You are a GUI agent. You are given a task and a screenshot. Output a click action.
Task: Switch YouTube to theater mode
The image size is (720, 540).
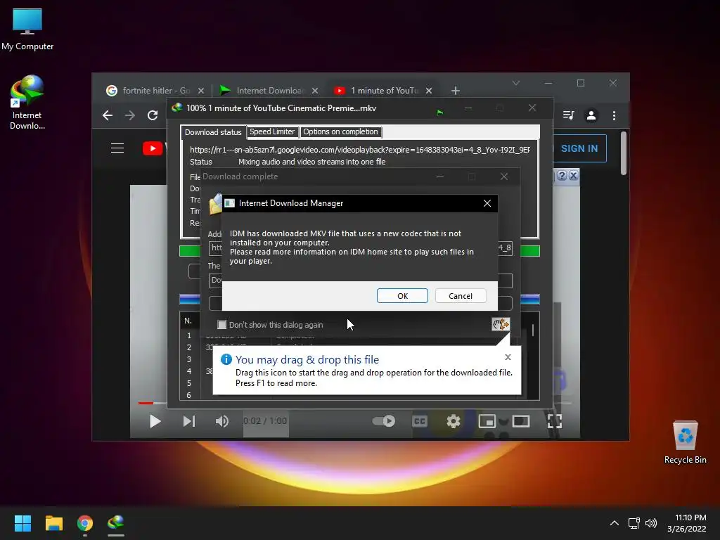[x=521, y=421]
